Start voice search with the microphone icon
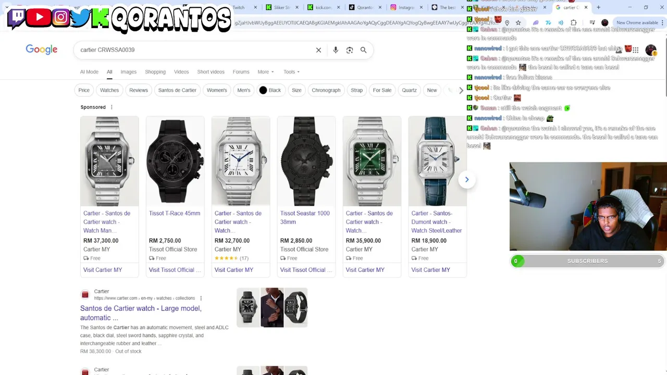Image resolution: width=667 pixels, height=375 pixels. pos(336,50)
